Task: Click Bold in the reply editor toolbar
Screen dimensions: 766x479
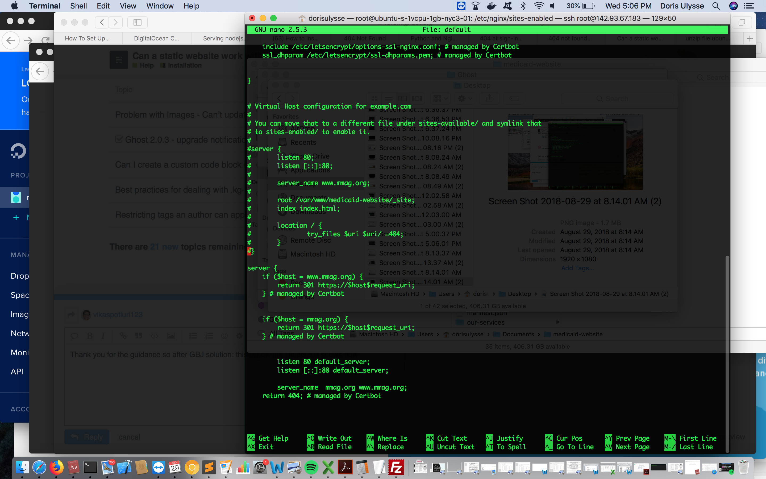Action: tap(90, 336)
